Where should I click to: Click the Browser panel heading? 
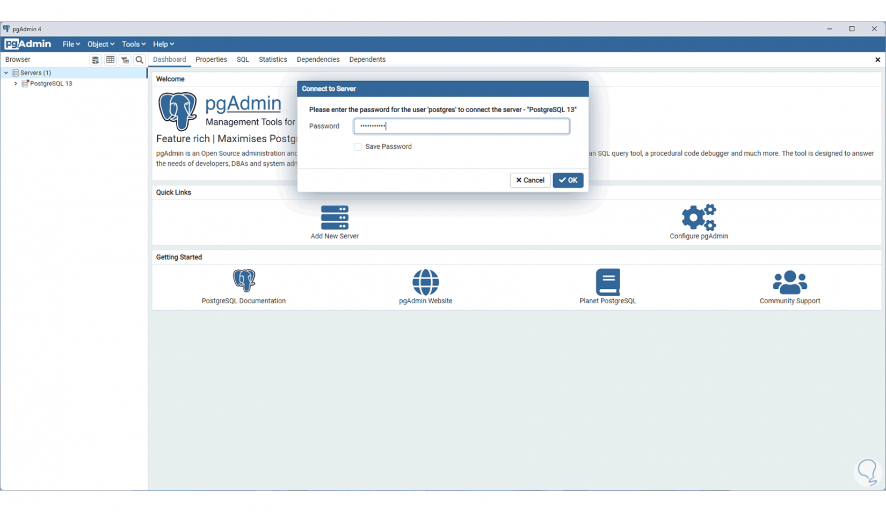click(x=18, y=60)
